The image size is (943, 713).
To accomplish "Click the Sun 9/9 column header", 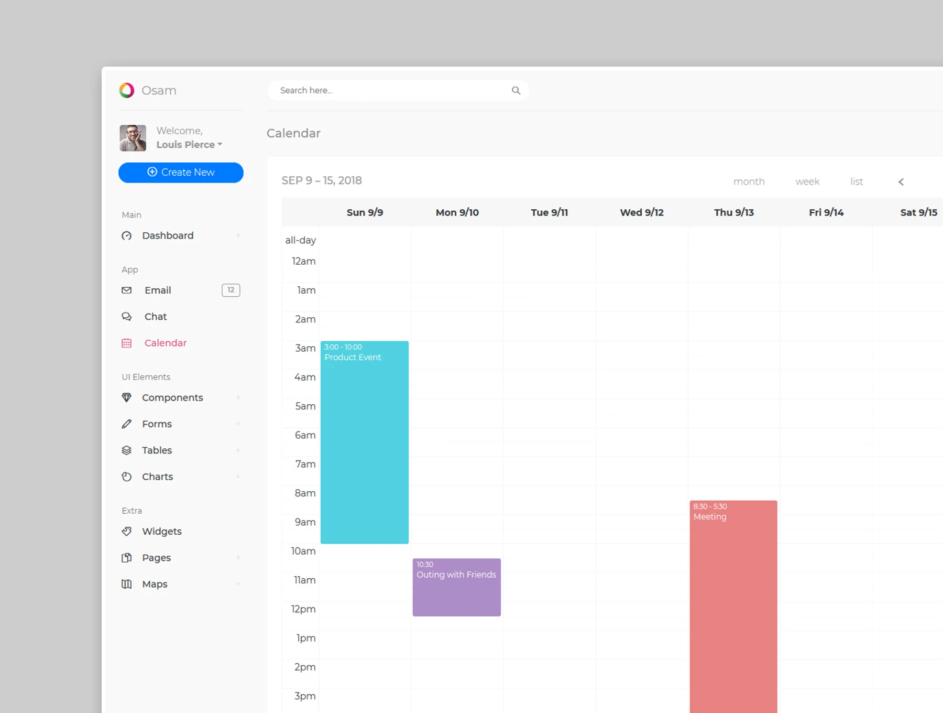I will click(365, 212).
